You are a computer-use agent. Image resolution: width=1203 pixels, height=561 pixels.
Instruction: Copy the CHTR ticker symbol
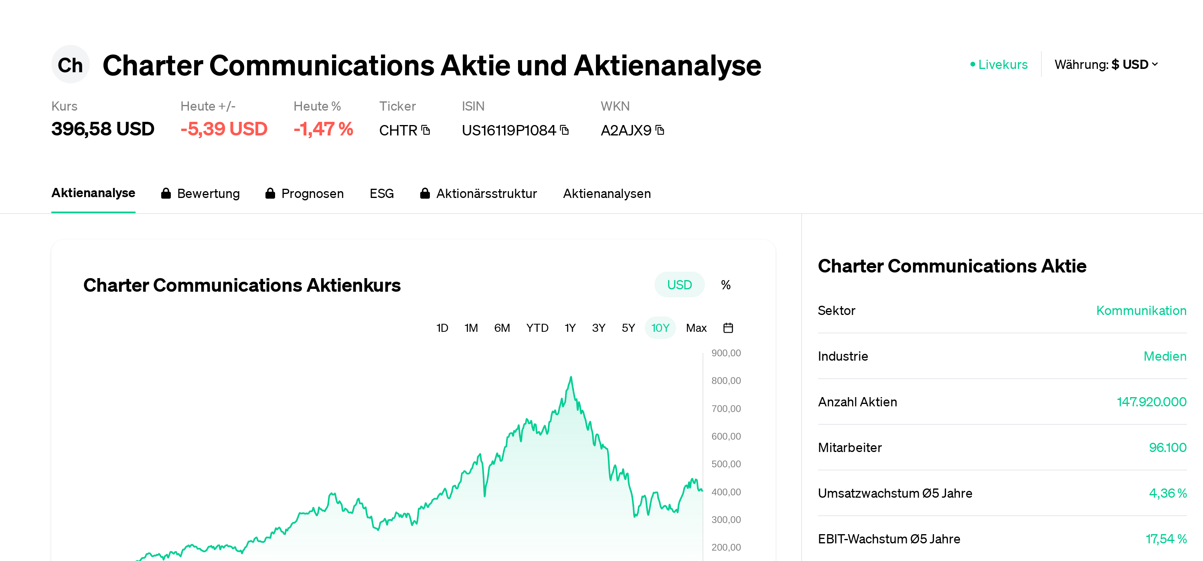(425, 130)
